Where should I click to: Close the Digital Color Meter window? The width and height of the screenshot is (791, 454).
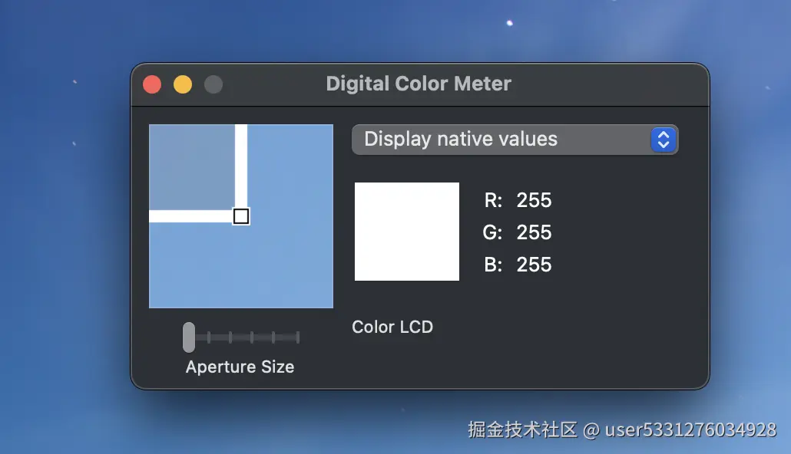(x=152, y=84)
